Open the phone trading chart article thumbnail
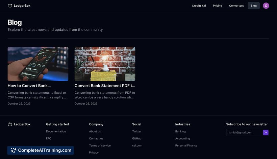The height and width of the screenshot is (159, 277). [38, 64]
